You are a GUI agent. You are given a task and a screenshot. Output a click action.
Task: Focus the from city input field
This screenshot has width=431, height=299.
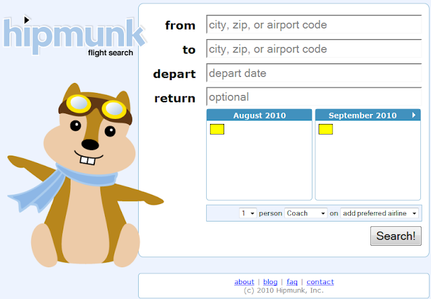click(314, 25)
